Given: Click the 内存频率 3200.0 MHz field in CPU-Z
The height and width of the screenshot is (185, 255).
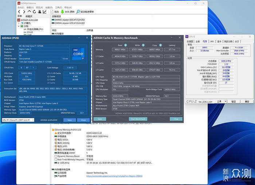Looking at the screenshot, I should tap(226, 61).
